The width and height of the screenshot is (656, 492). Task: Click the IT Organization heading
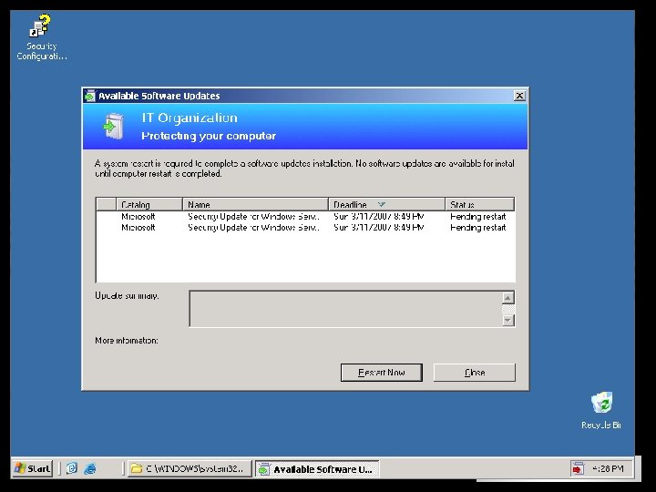click(190, 118)
